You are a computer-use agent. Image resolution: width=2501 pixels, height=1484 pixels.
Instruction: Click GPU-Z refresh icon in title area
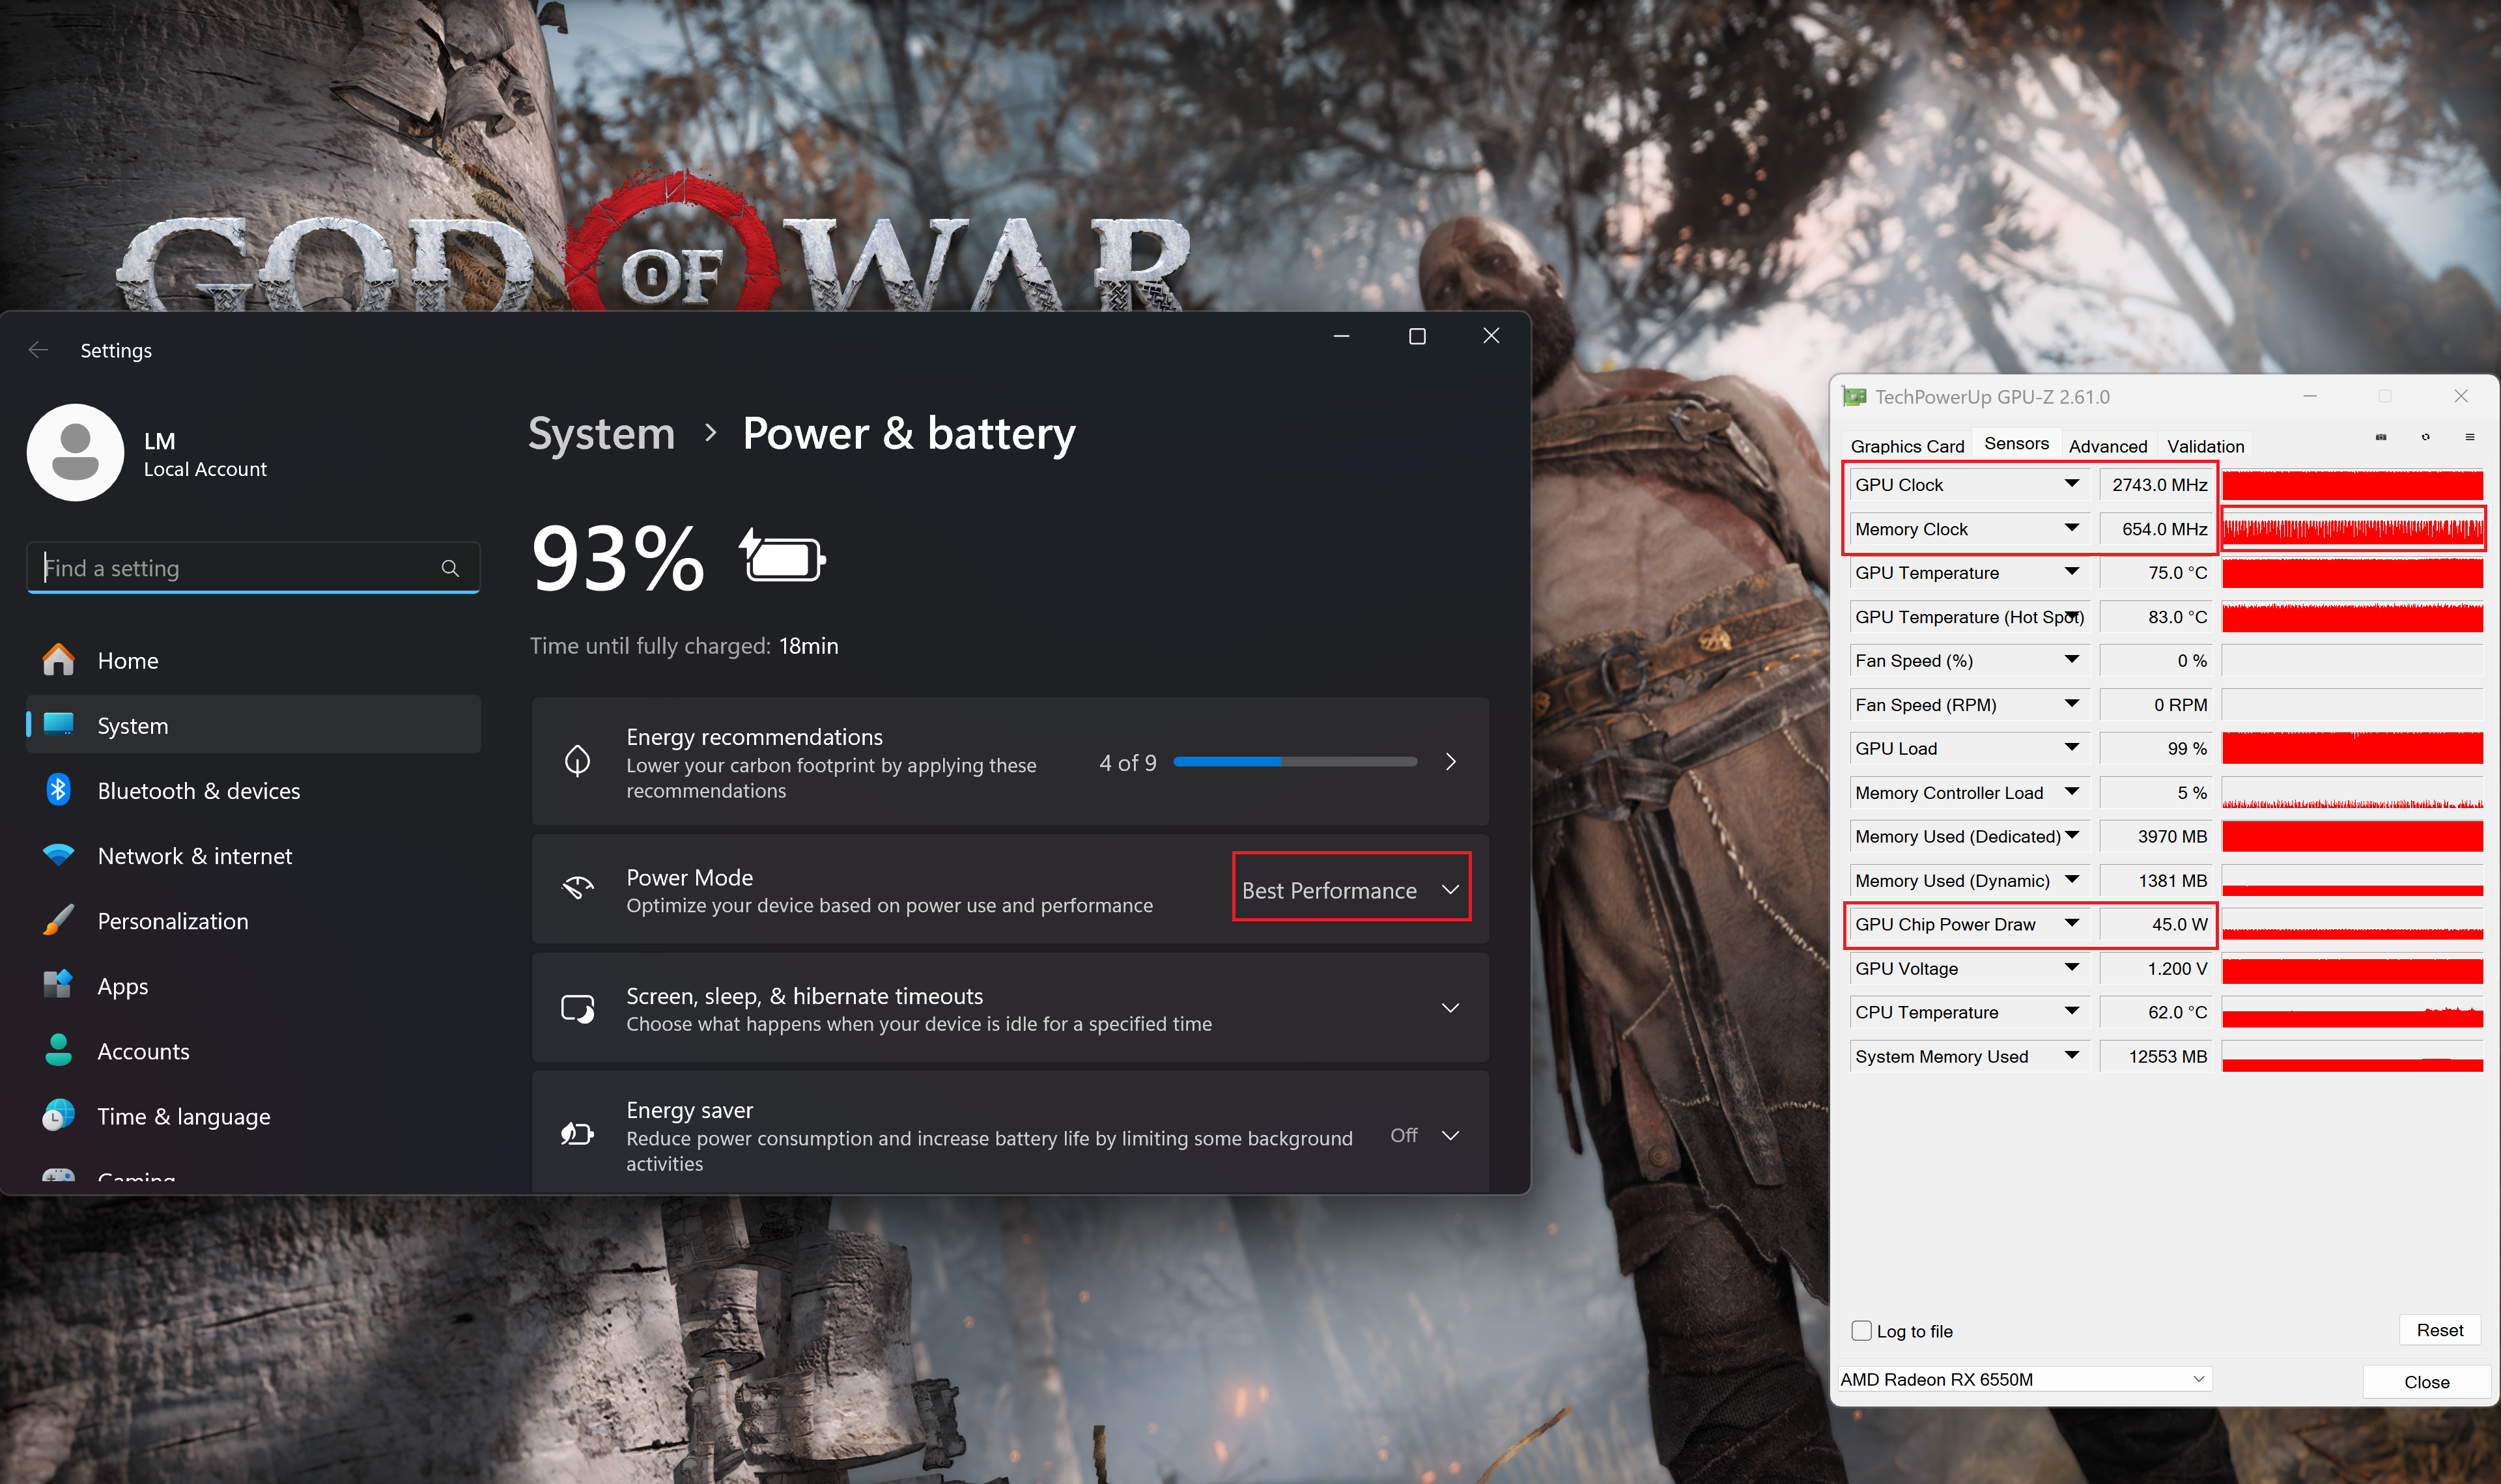click(2425, 437)
